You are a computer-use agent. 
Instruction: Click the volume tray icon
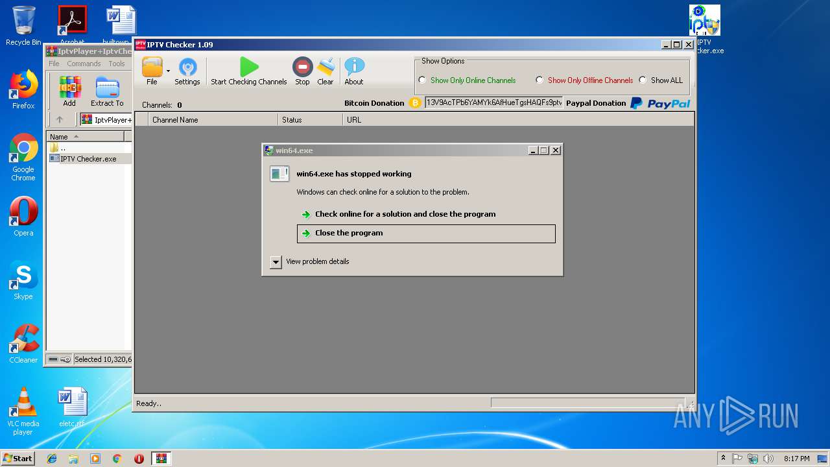(768, 459)
